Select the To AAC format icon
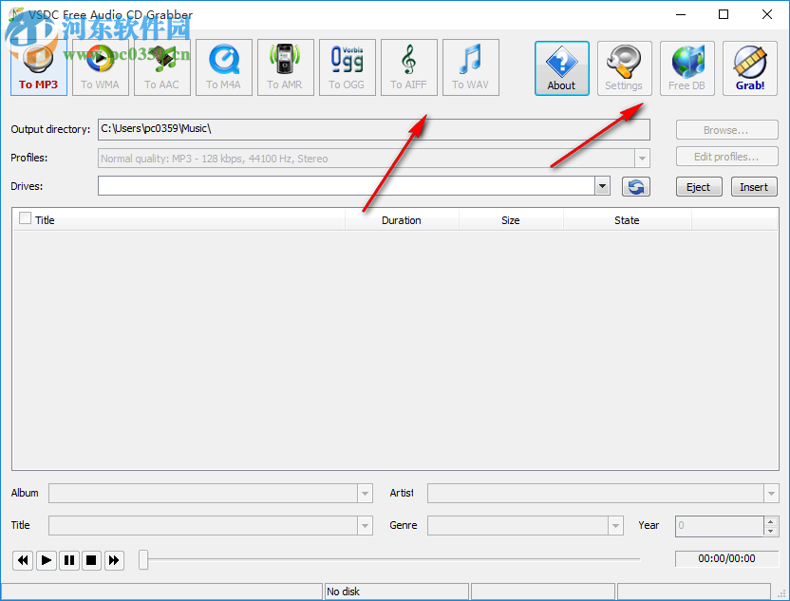Screen dimensions: 790x601 click(x=161, y=66)
